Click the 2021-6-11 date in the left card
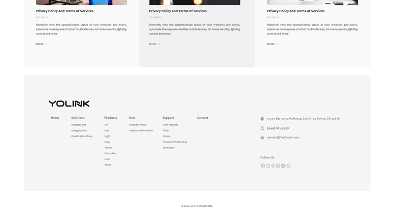 click(42, 17)
